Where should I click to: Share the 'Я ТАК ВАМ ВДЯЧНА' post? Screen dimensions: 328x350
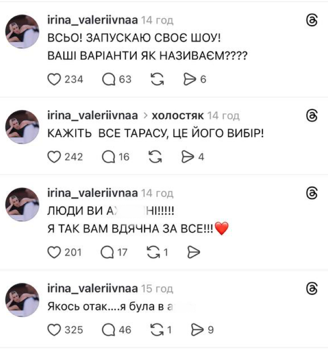[193, 252]
